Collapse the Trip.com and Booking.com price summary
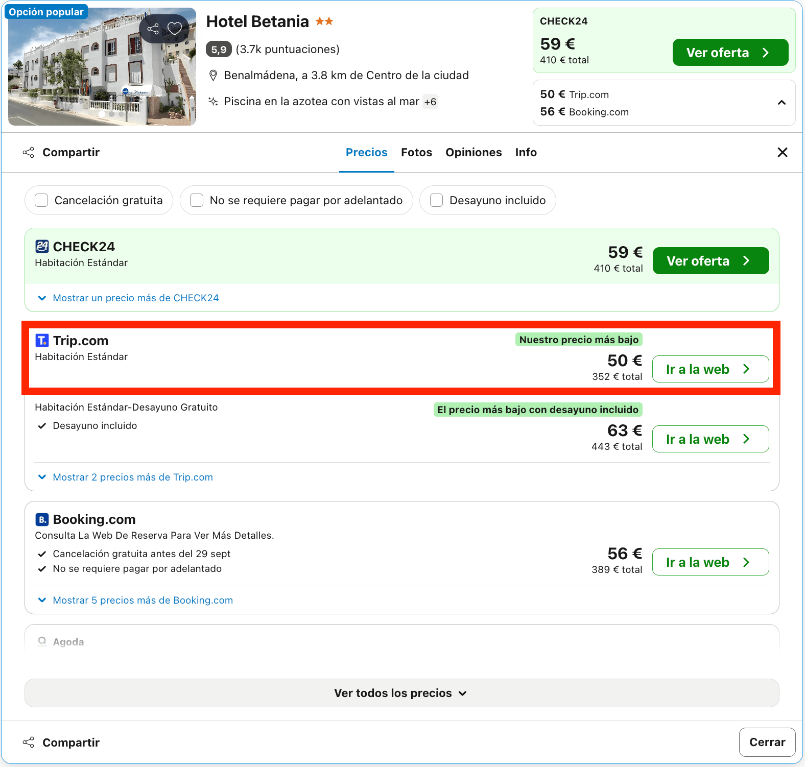 click(x=782, y=103)
